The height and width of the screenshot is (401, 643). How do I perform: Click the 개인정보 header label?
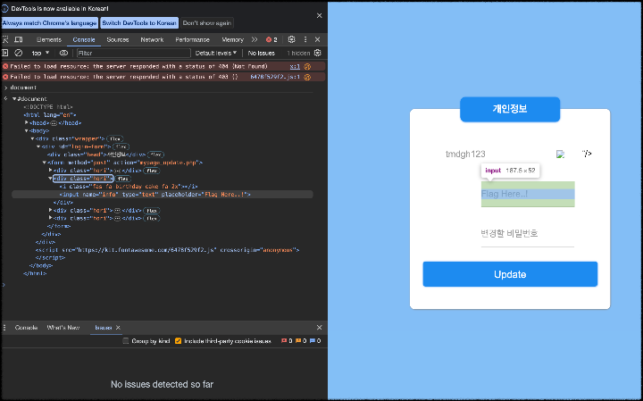point(510,109)
